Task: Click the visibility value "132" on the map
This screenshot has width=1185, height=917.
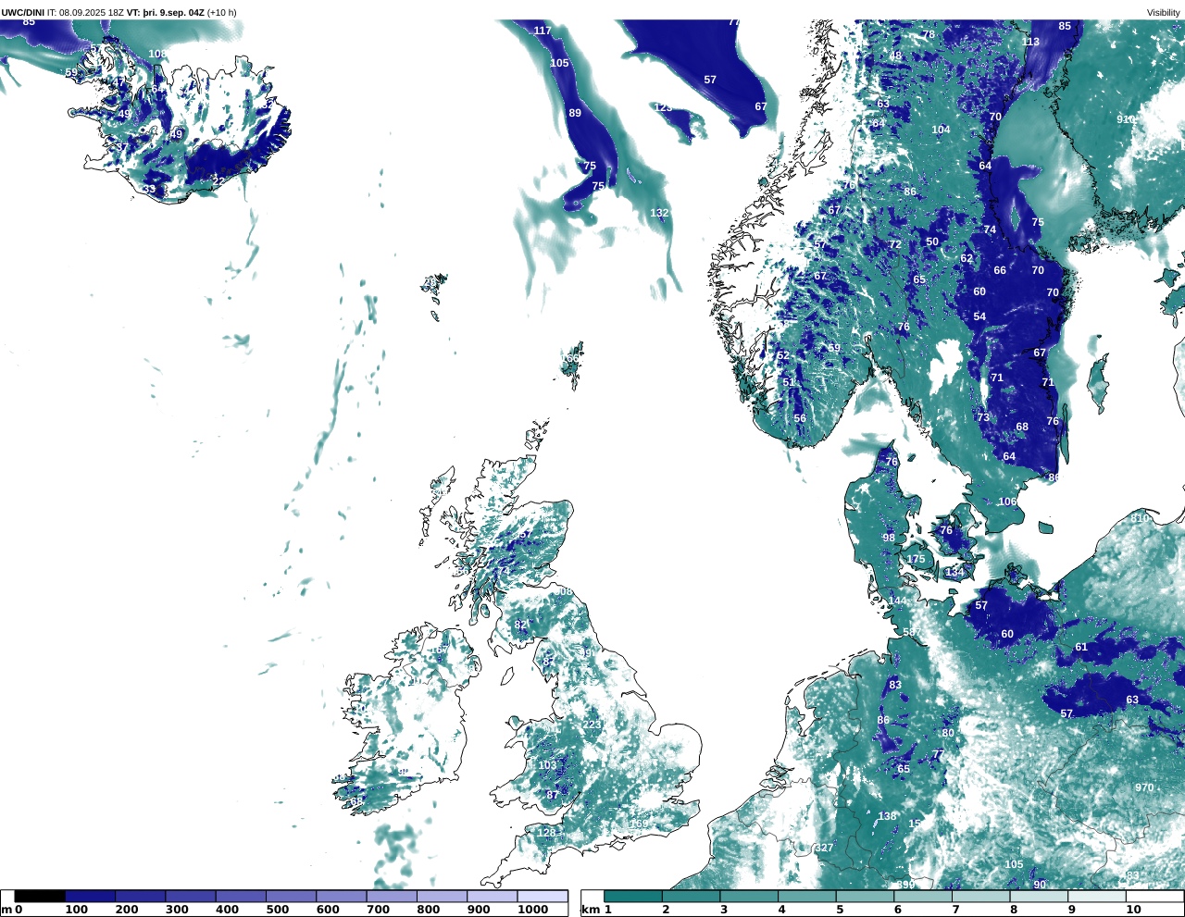Action: [x=659, y=213]
